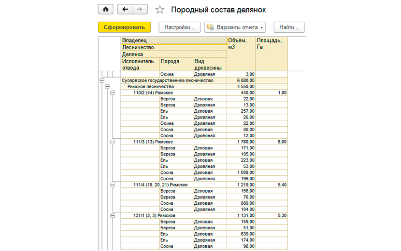The width and height of the screenshot is (401, 251).
Task: Select the volume 4 550,00 cell
Action: [x=241, y=86]
